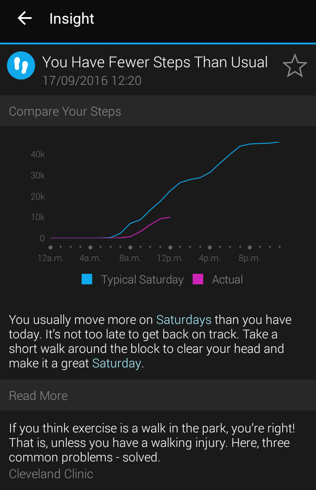The image size is (316, 490).
Task: Open the first Saturdays link
Action: [x=184, y=319]
